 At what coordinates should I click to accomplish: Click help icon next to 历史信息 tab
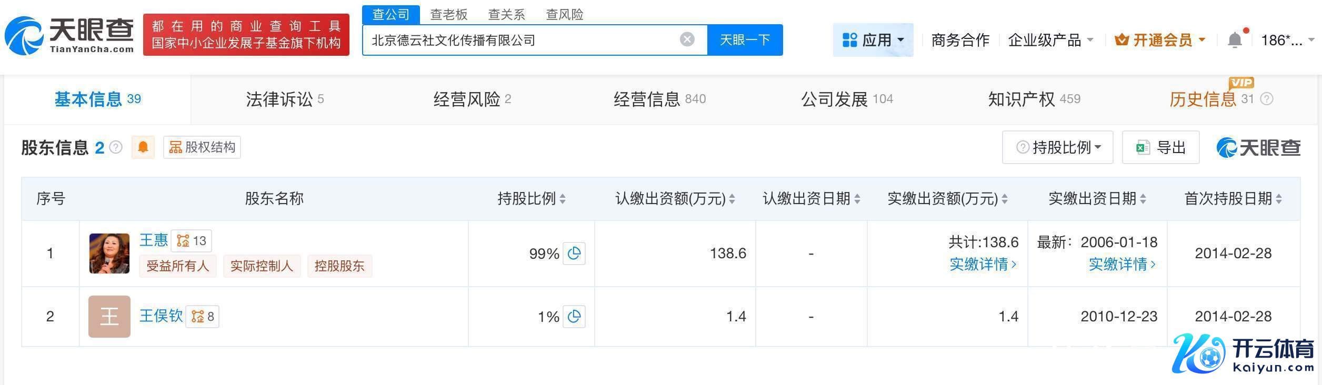click(1267, 99)
